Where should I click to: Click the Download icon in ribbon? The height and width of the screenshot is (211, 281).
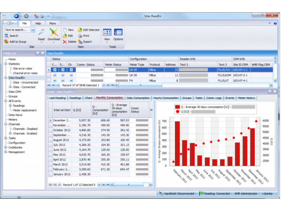tap(54, 32)
